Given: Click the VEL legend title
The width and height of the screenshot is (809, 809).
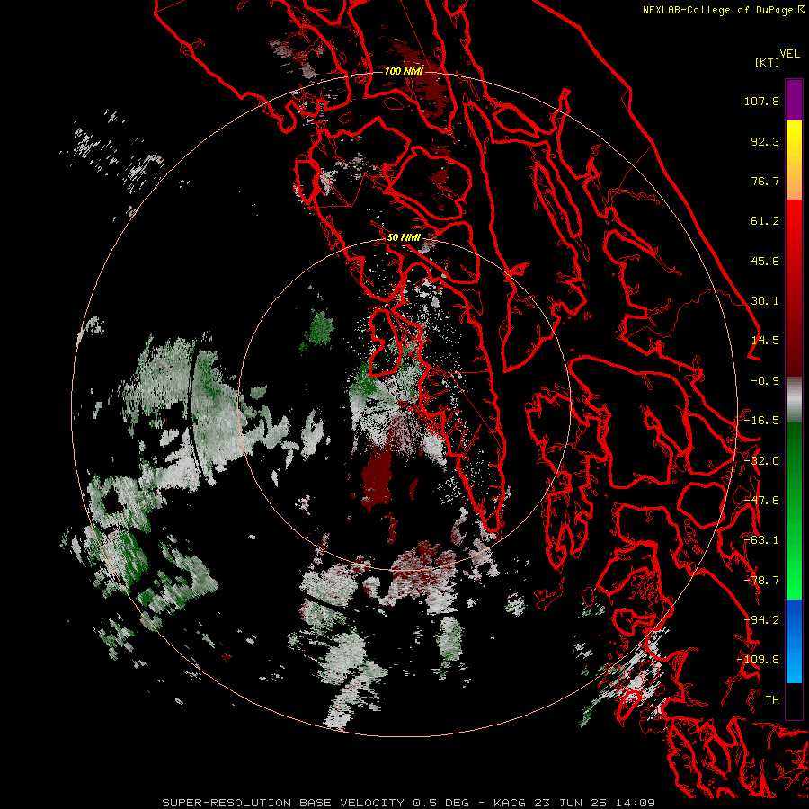Looking at the screenshot, I should pyautogui.click(x=789, y=54).
